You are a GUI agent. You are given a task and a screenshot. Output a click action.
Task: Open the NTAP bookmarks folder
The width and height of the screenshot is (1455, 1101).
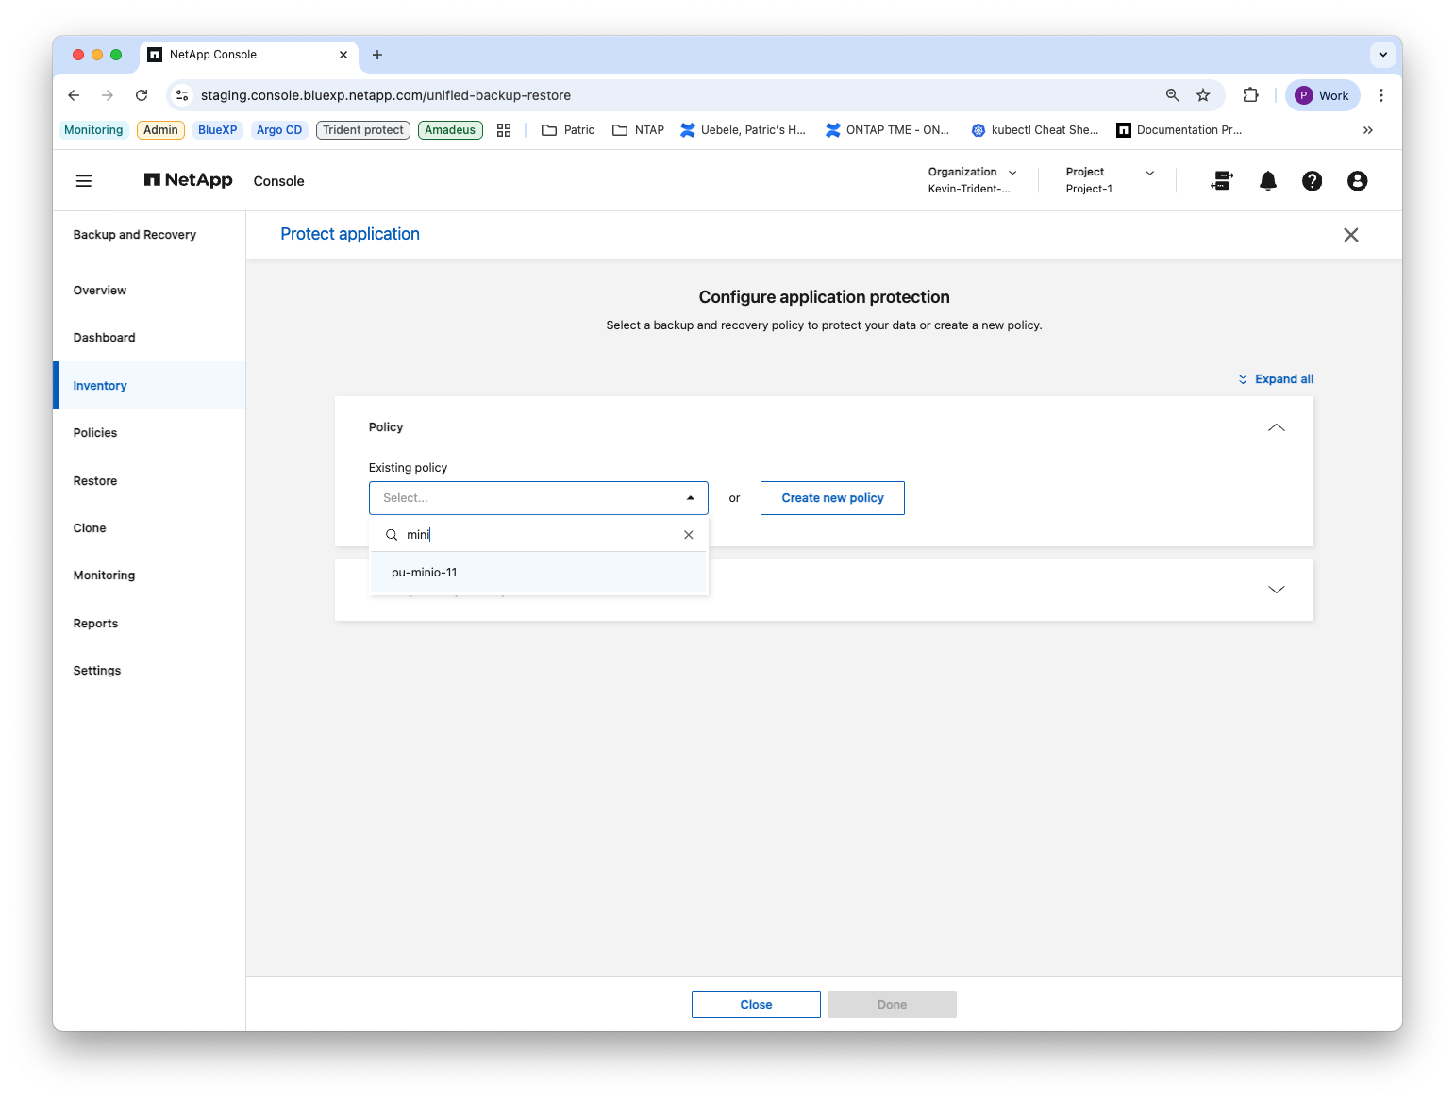(639, 130)
